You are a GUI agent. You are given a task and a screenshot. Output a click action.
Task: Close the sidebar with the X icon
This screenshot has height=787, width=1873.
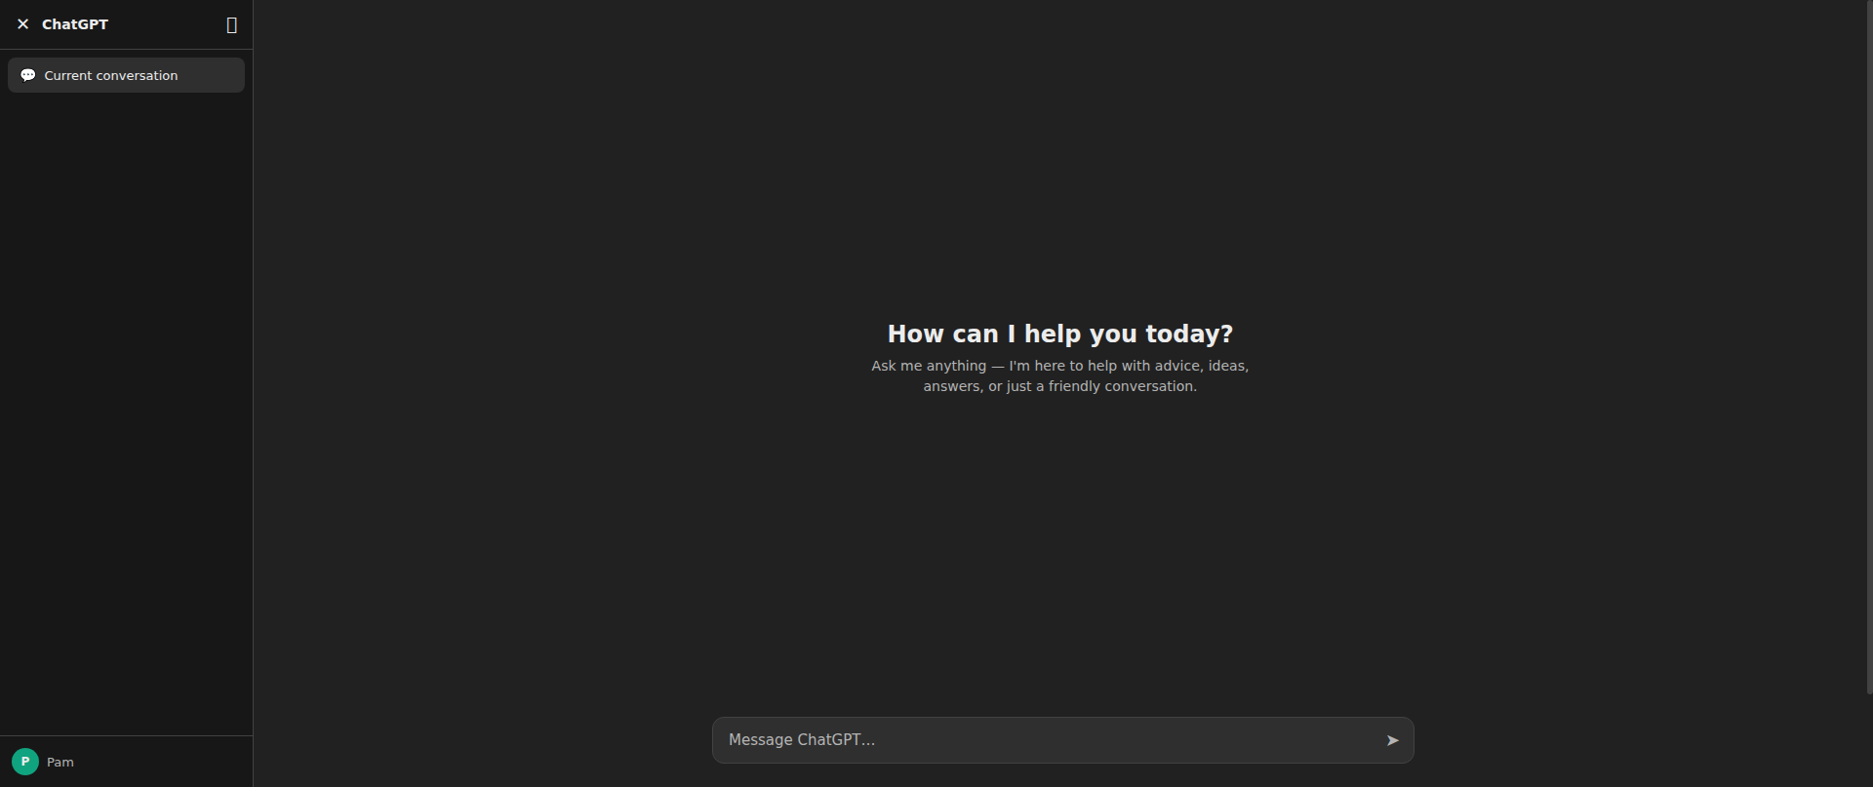tap(23, 24)
